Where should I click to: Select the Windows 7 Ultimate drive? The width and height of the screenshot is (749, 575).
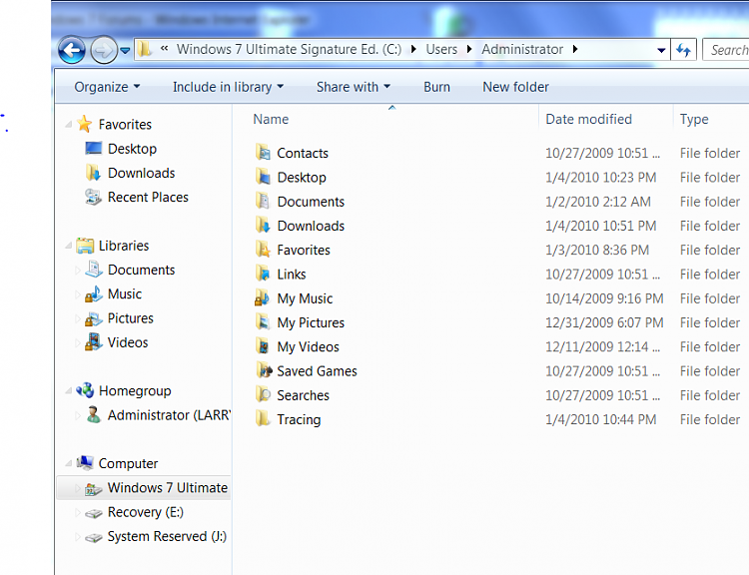tap(144, 487)
